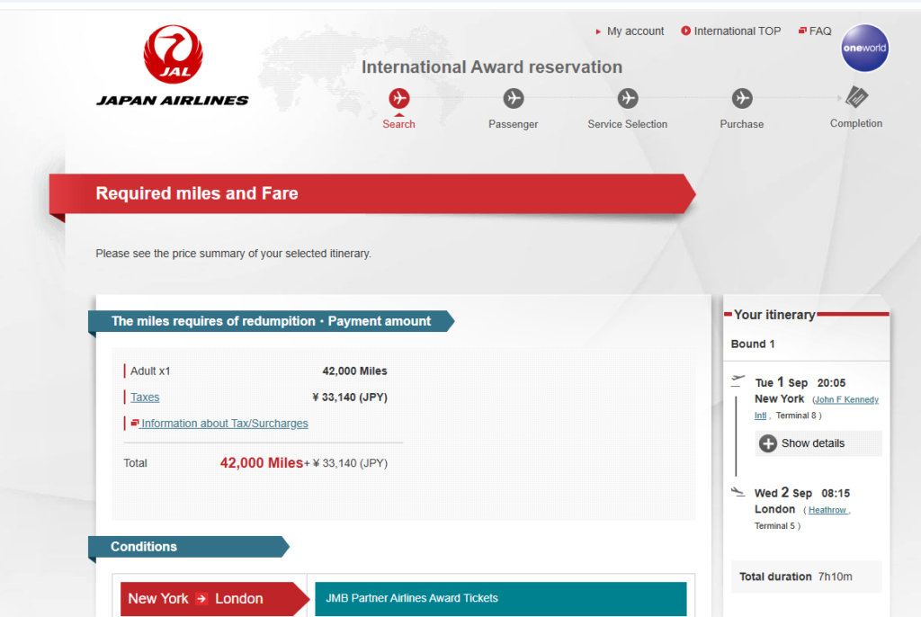Open the FAQ page
Image resolution: width=921 pixels, height=617 pixels.
818,31
